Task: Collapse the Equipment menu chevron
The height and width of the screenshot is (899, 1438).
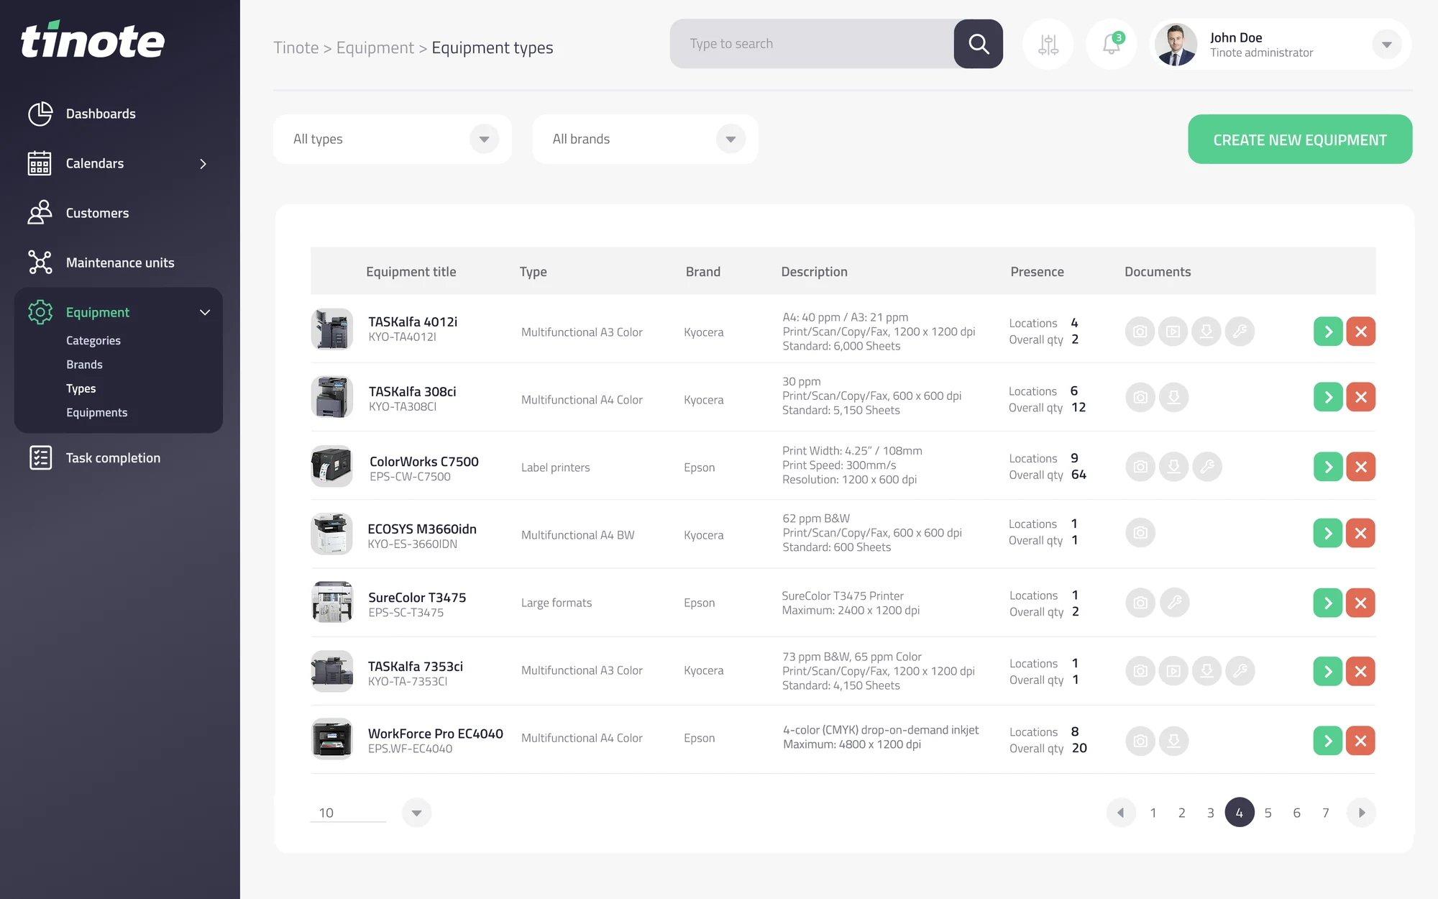Action: click(205, 312)
